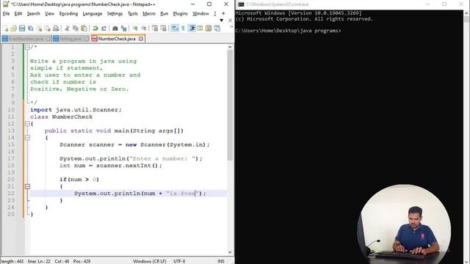
Task: Click Notepad++ editor scroll down arrow
Action: tap(230, 252)
